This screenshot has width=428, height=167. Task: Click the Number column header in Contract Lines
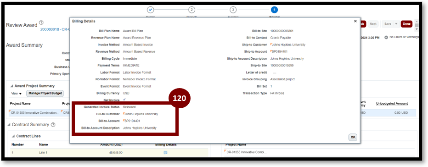(17, 145)
